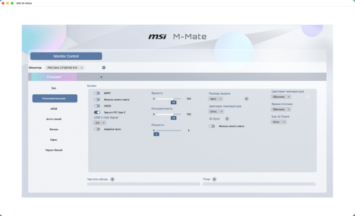
Task: Select the Анти-синий mode
Action: pyautogui.click(x=54, y=119)
